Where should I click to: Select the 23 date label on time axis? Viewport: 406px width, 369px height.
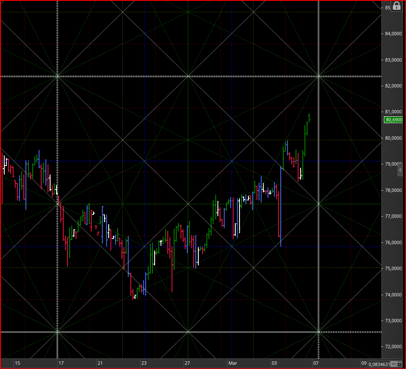coord(144,363)
